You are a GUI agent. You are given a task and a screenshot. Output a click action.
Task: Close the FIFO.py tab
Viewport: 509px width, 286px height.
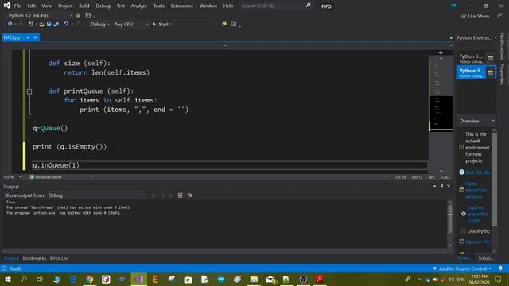(35, 37)
